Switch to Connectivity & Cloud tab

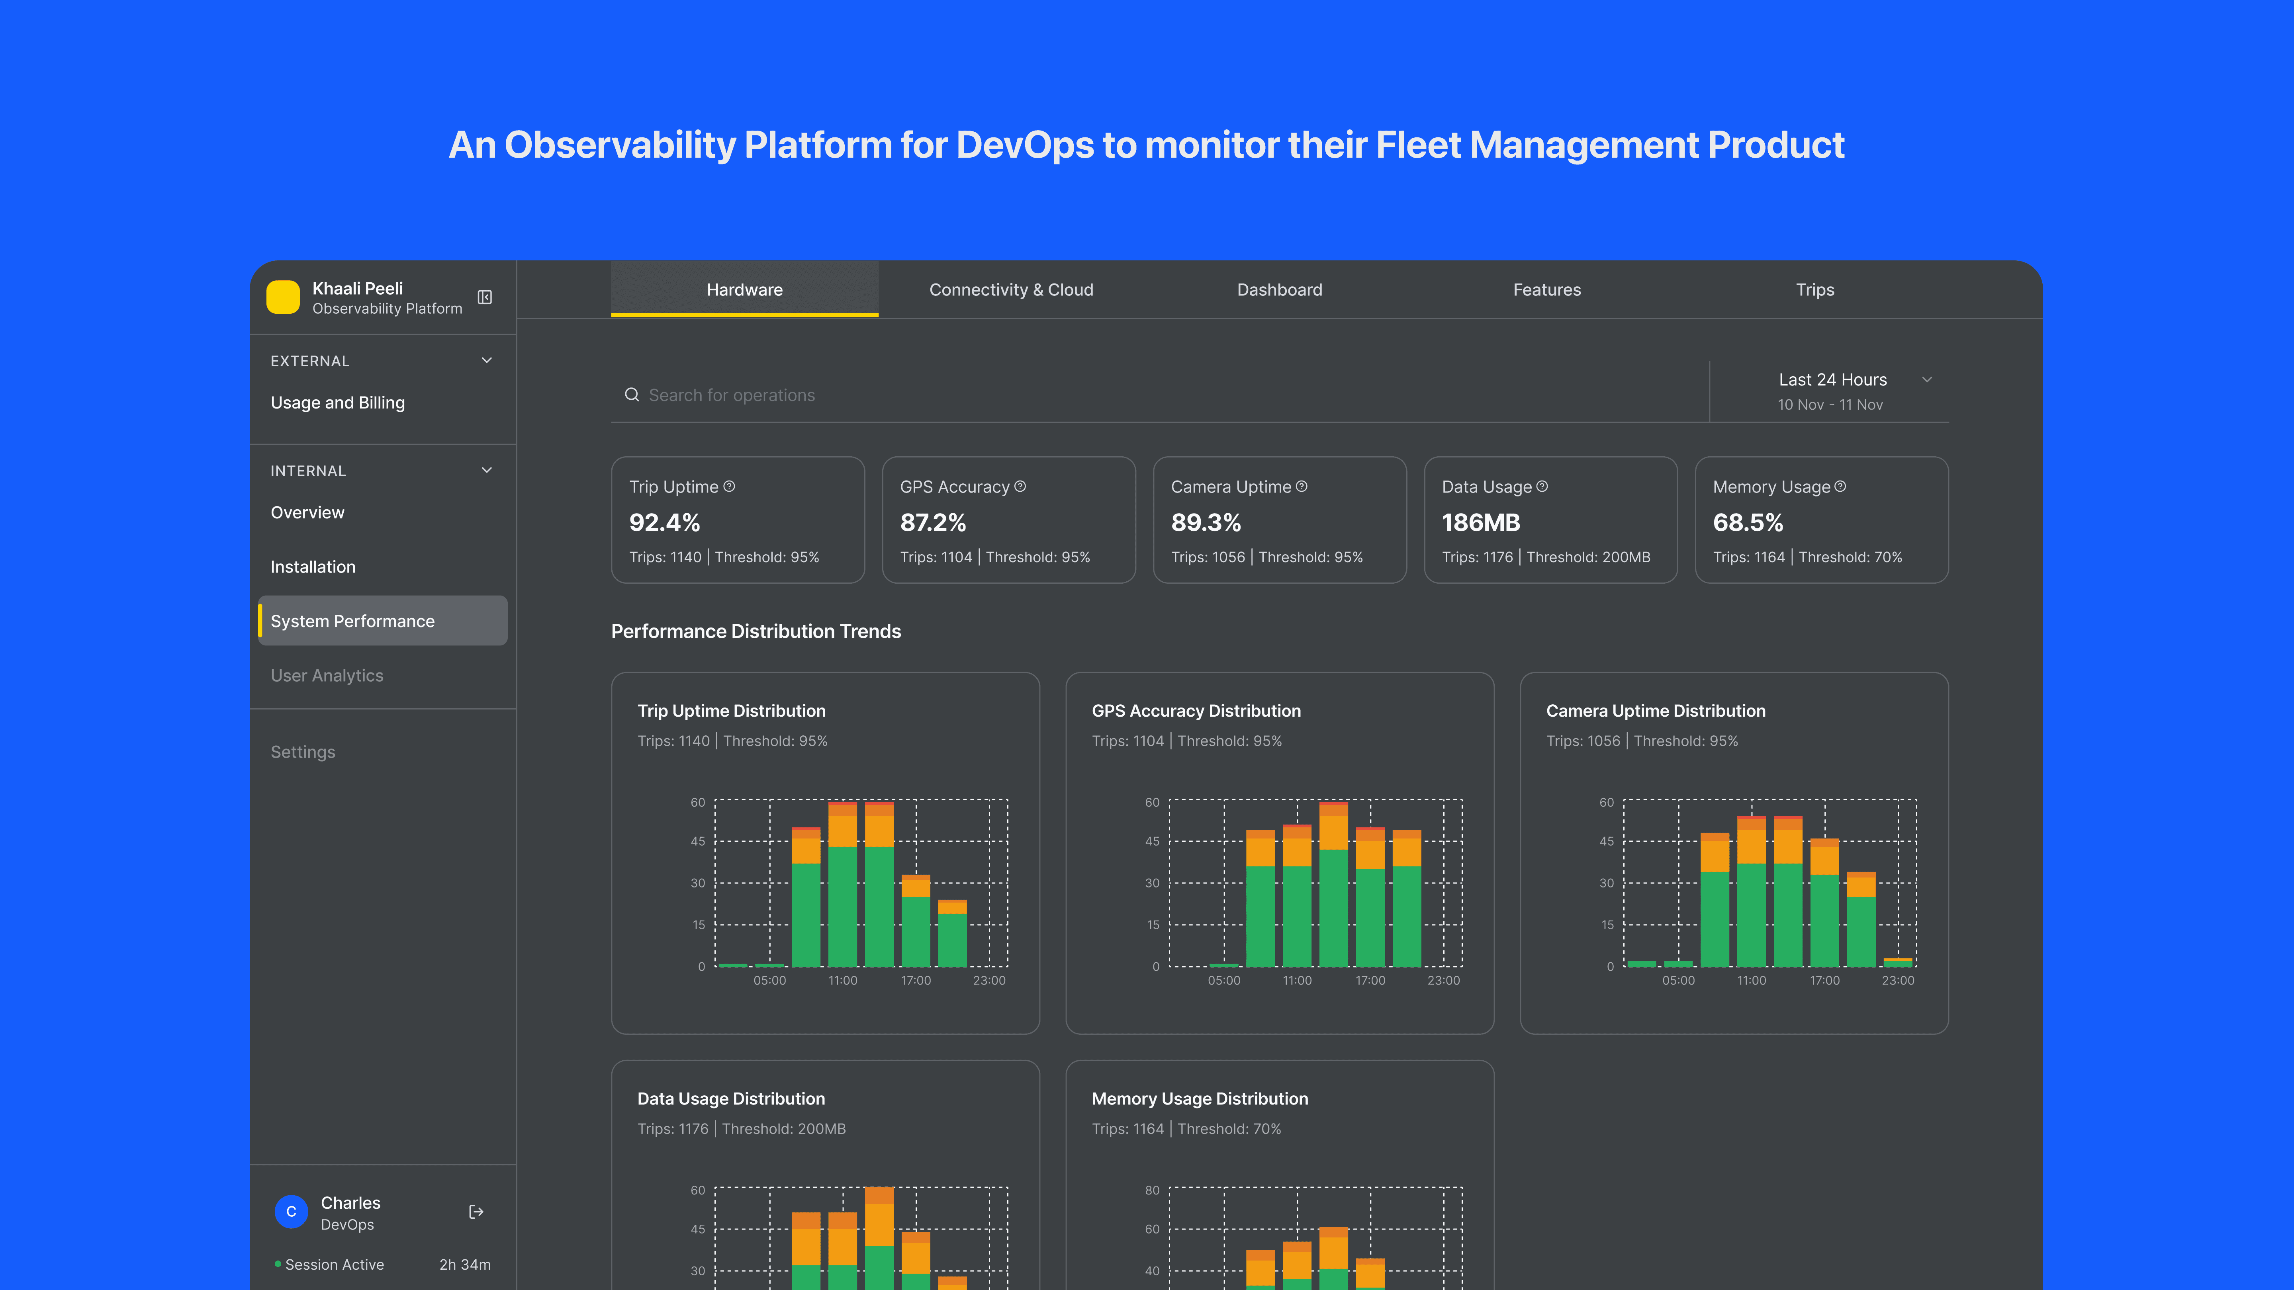click(x=1011, y=290)
